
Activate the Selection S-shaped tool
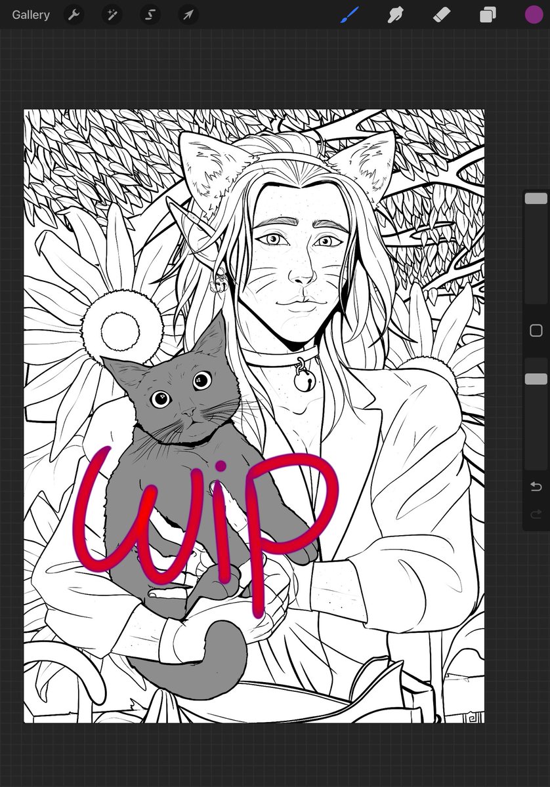click(150, 14)
